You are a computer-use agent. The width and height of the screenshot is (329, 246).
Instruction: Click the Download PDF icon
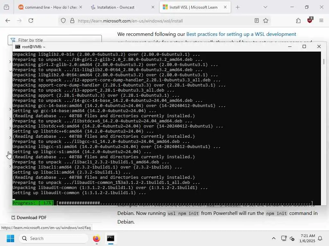coord(13,217)
